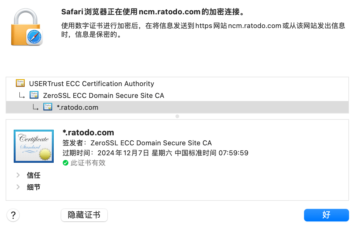Click the bold *.ratodo.com certificate title
359x227 pixels.
(x=88, y=133)
